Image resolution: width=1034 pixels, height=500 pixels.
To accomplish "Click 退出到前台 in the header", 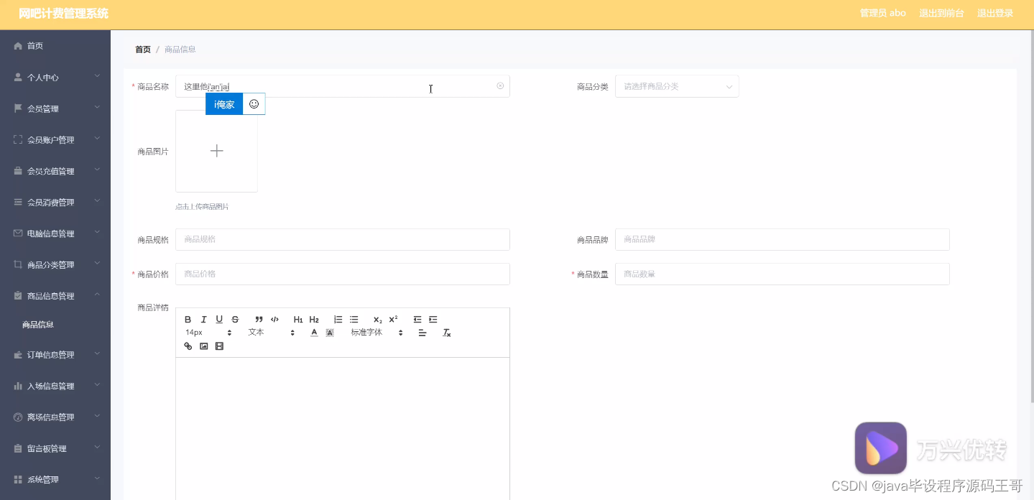I will pyautogui.click(x=941, y=13).
